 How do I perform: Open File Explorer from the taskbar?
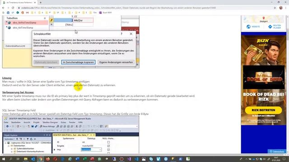[x=26, y=159]
